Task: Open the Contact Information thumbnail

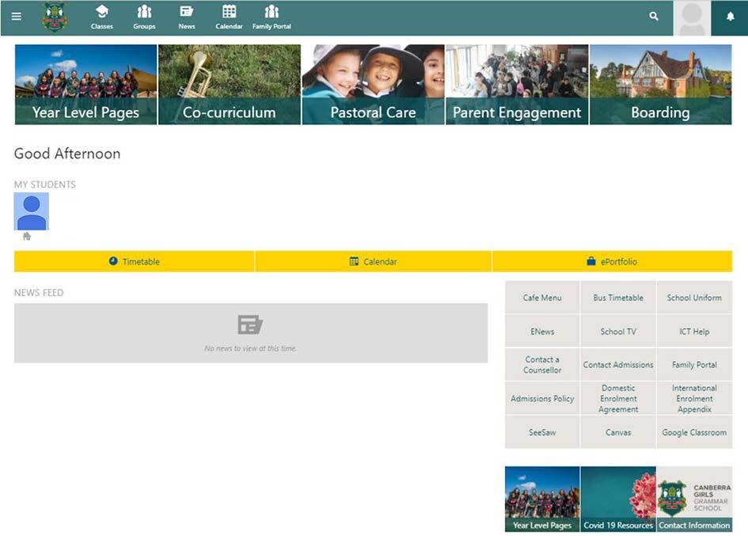Action: pyautogui.click(x=694, y=500)
